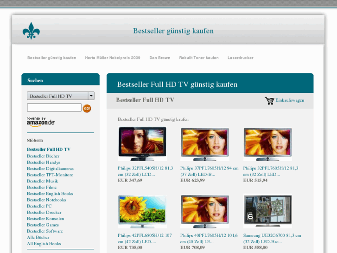Click price EUR 623,99
Image resolution: width=337 pixels, height=253 pixels.
[x=192, y=180]
